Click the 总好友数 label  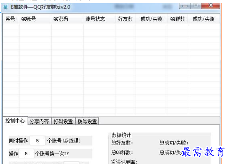[x=122, y=142]
